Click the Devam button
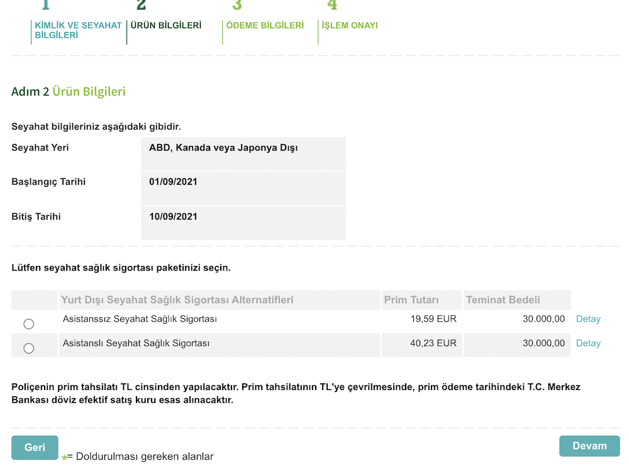629x468 pixels. click(x=589, y=446)
